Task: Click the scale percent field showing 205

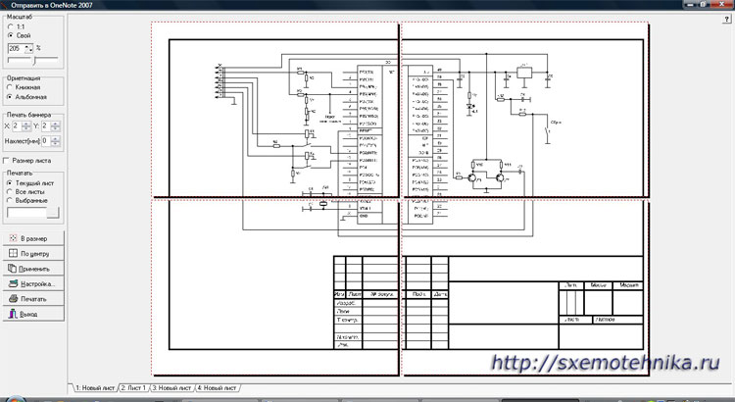Action: pos(16,48)
